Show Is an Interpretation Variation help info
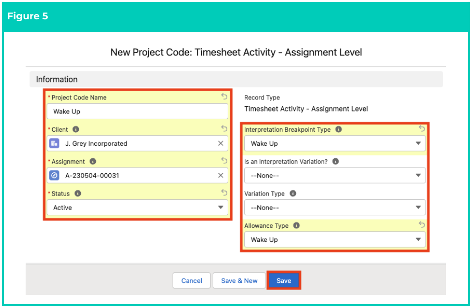Image resolution: width=472 pixels, height=308 pixels. tap(336, 161)
